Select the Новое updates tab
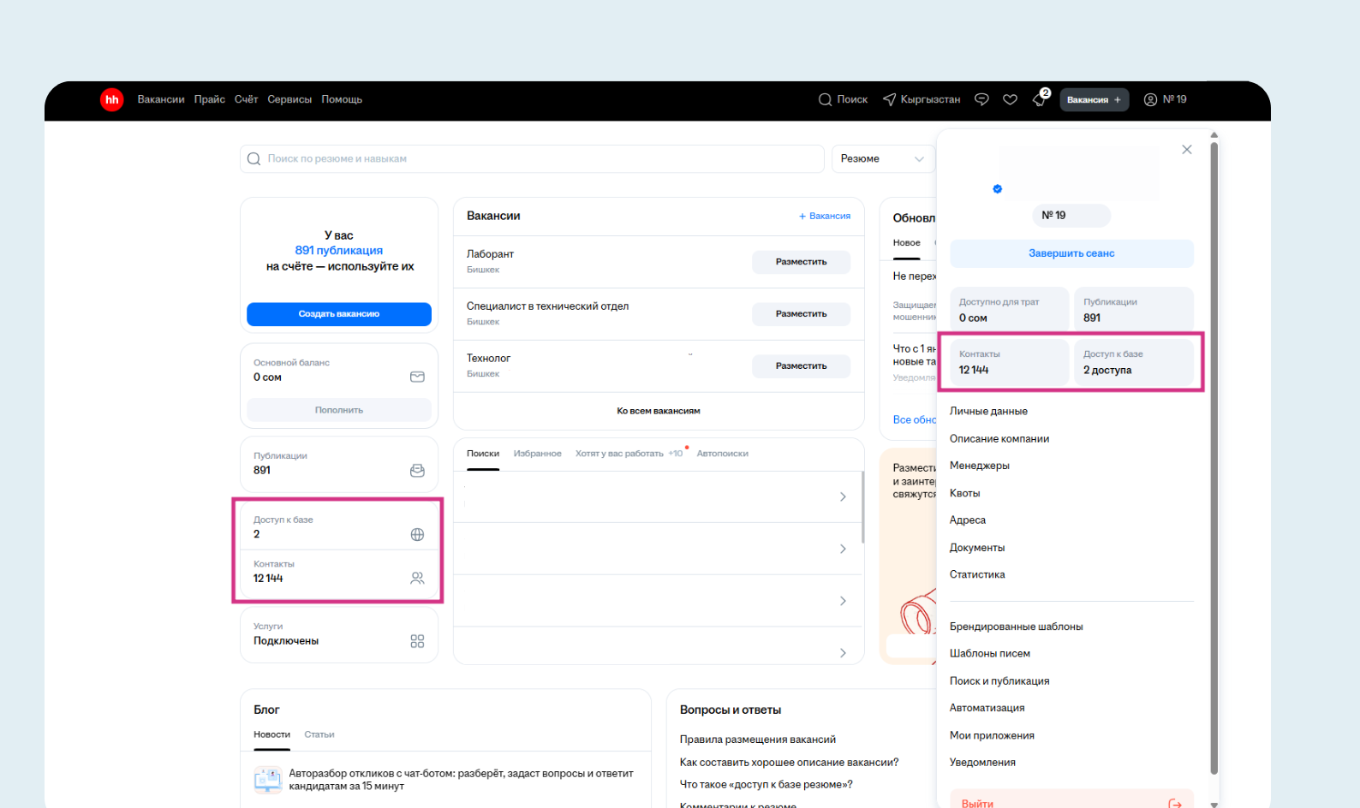 907,243
